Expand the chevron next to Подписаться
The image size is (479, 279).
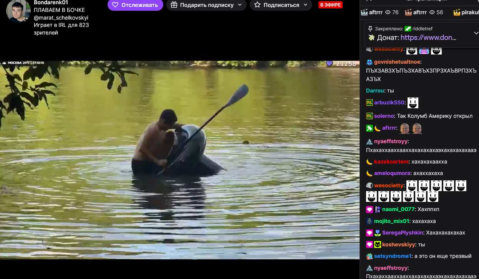(305, 5)
